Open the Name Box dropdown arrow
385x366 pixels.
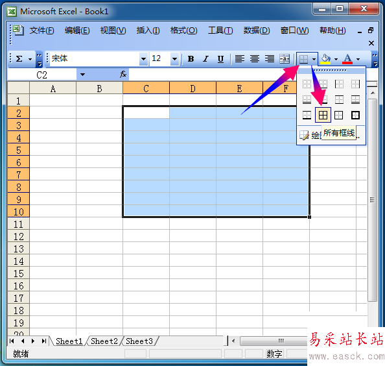click(82, 75)
